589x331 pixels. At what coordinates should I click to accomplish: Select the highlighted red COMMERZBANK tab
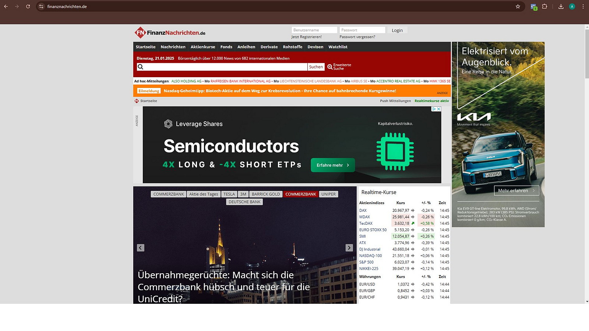[301, 194]
